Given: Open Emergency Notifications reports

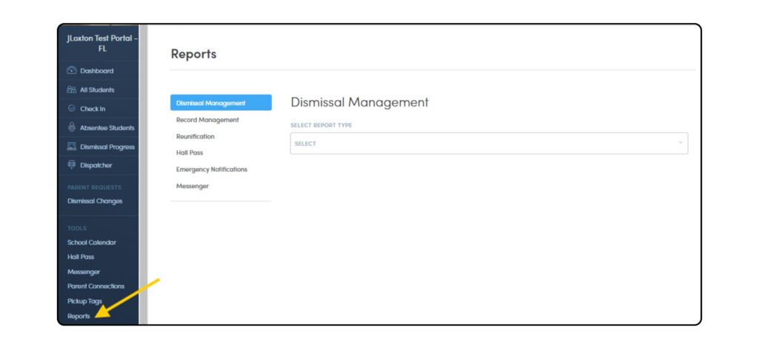Looking at the screenshot, I should tap(212, 169).
